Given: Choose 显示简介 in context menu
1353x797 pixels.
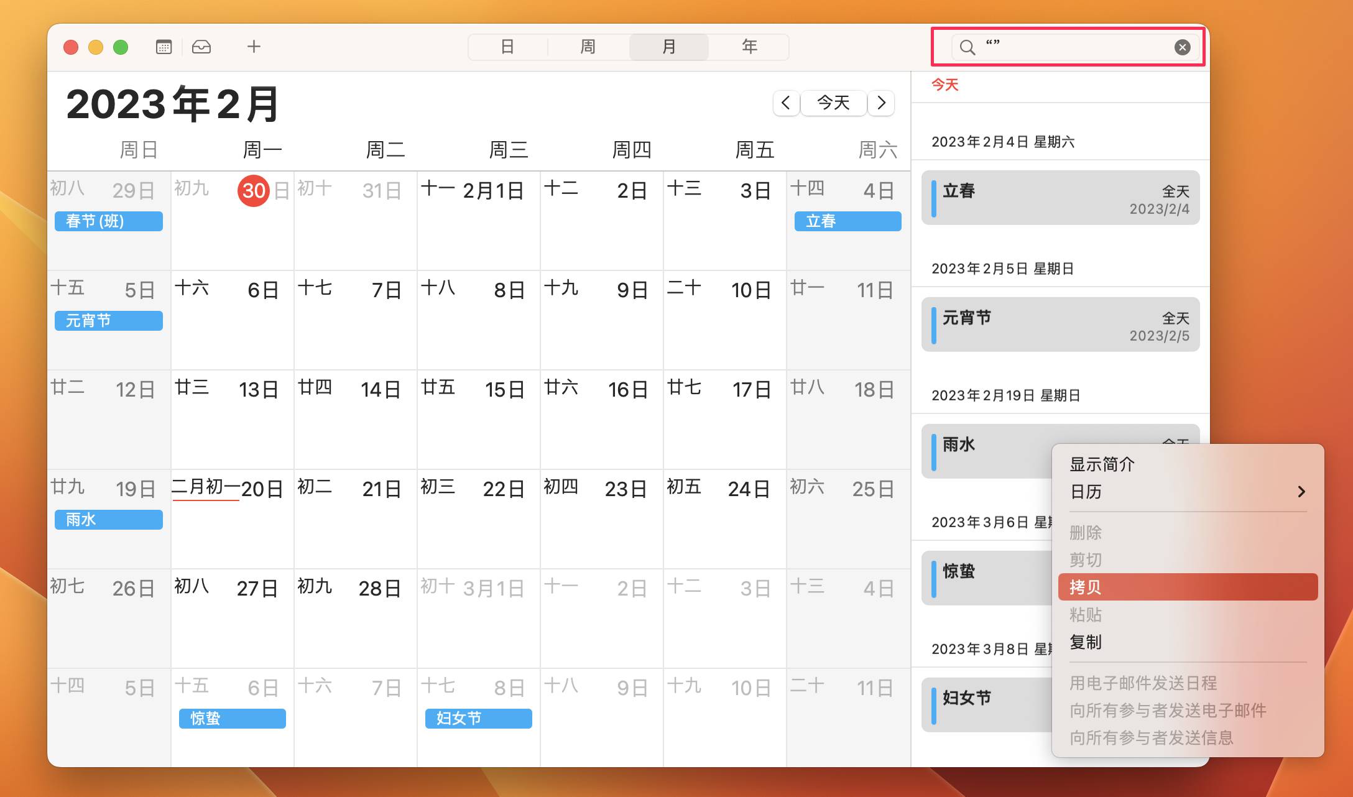Looking at the screenshot, I should point(1188,464).
